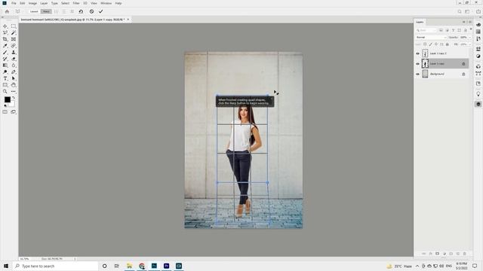483x271 pixels.
Task: Open the Edit Toolbar three-dots menu
Action: click(14, 92)
